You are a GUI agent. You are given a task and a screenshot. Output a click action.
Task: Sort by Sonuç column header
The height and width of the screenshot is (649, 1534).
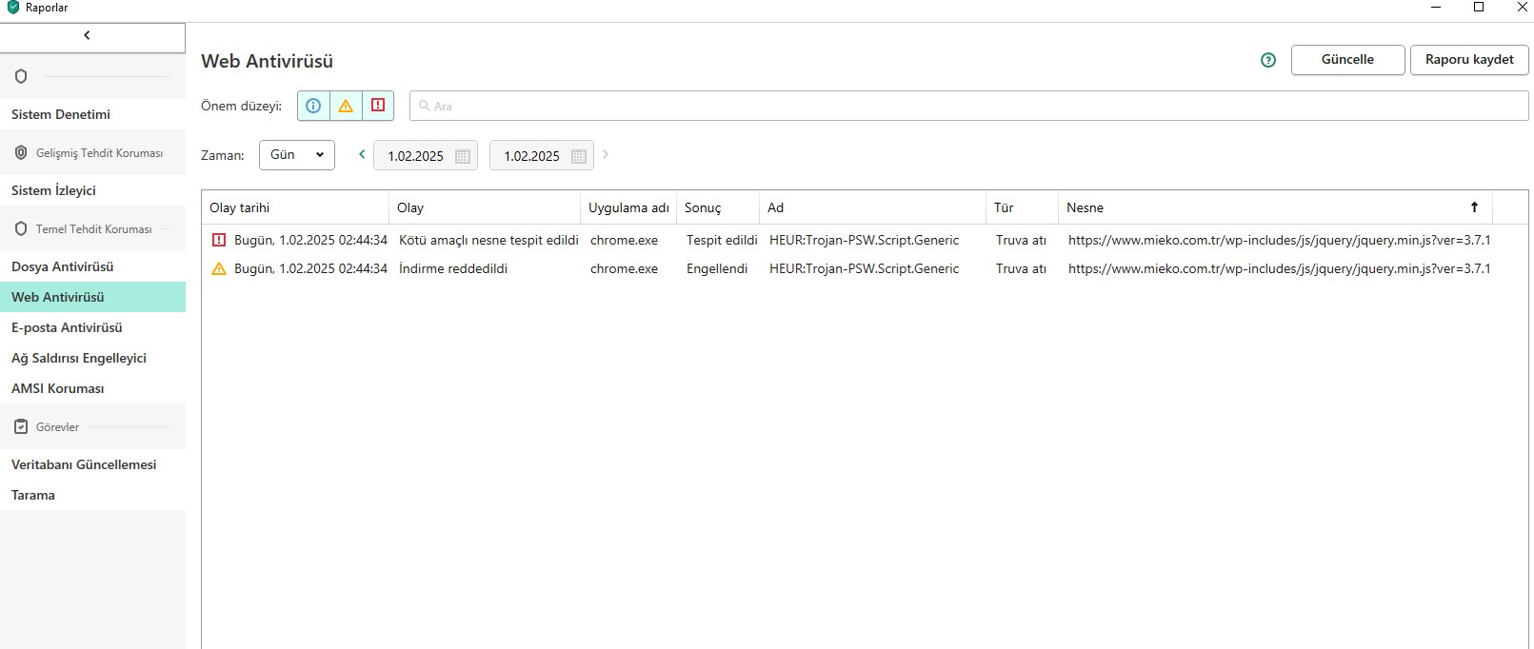(718, 207)
